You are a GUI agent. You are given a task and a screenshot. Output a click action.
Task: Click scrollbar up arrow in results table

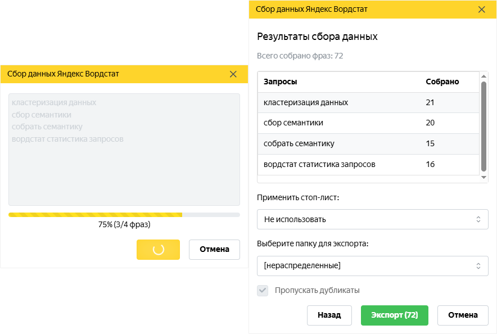coord(484,76)
